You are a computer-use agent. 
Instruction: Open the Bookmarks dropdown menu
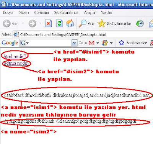coord(146,43)
